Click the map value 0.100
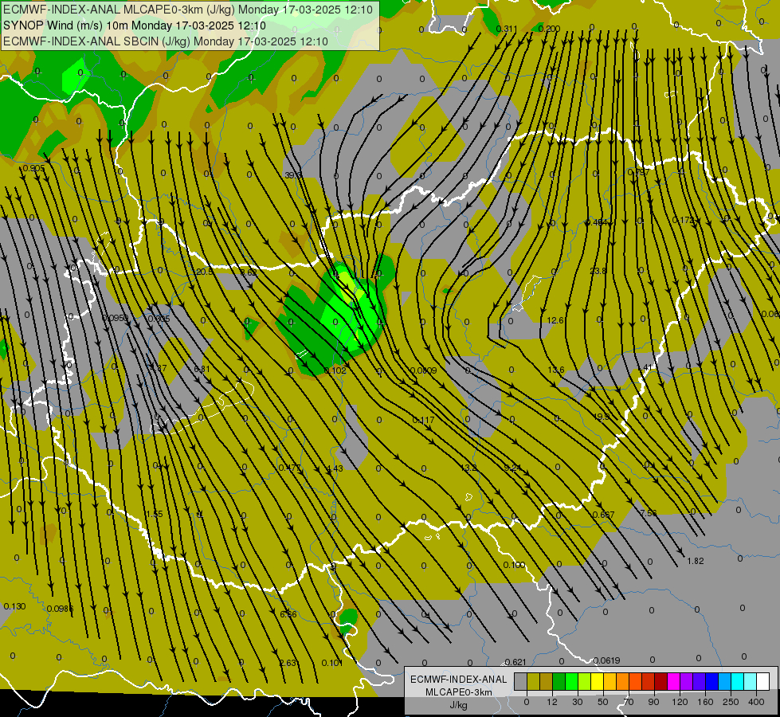Screen dimensions: 780x717 (514, 566)
